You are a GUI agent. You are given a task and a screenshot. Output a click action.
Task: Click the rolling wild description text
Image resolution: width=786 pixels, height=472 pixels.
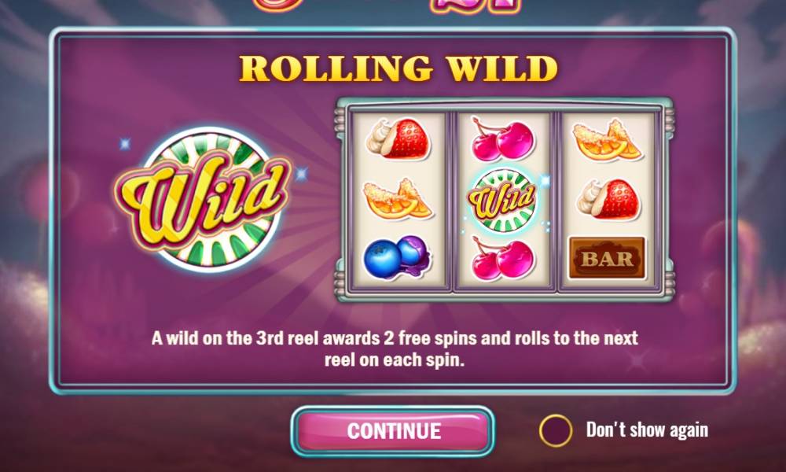pyautogui.click(x=395, y=348)
